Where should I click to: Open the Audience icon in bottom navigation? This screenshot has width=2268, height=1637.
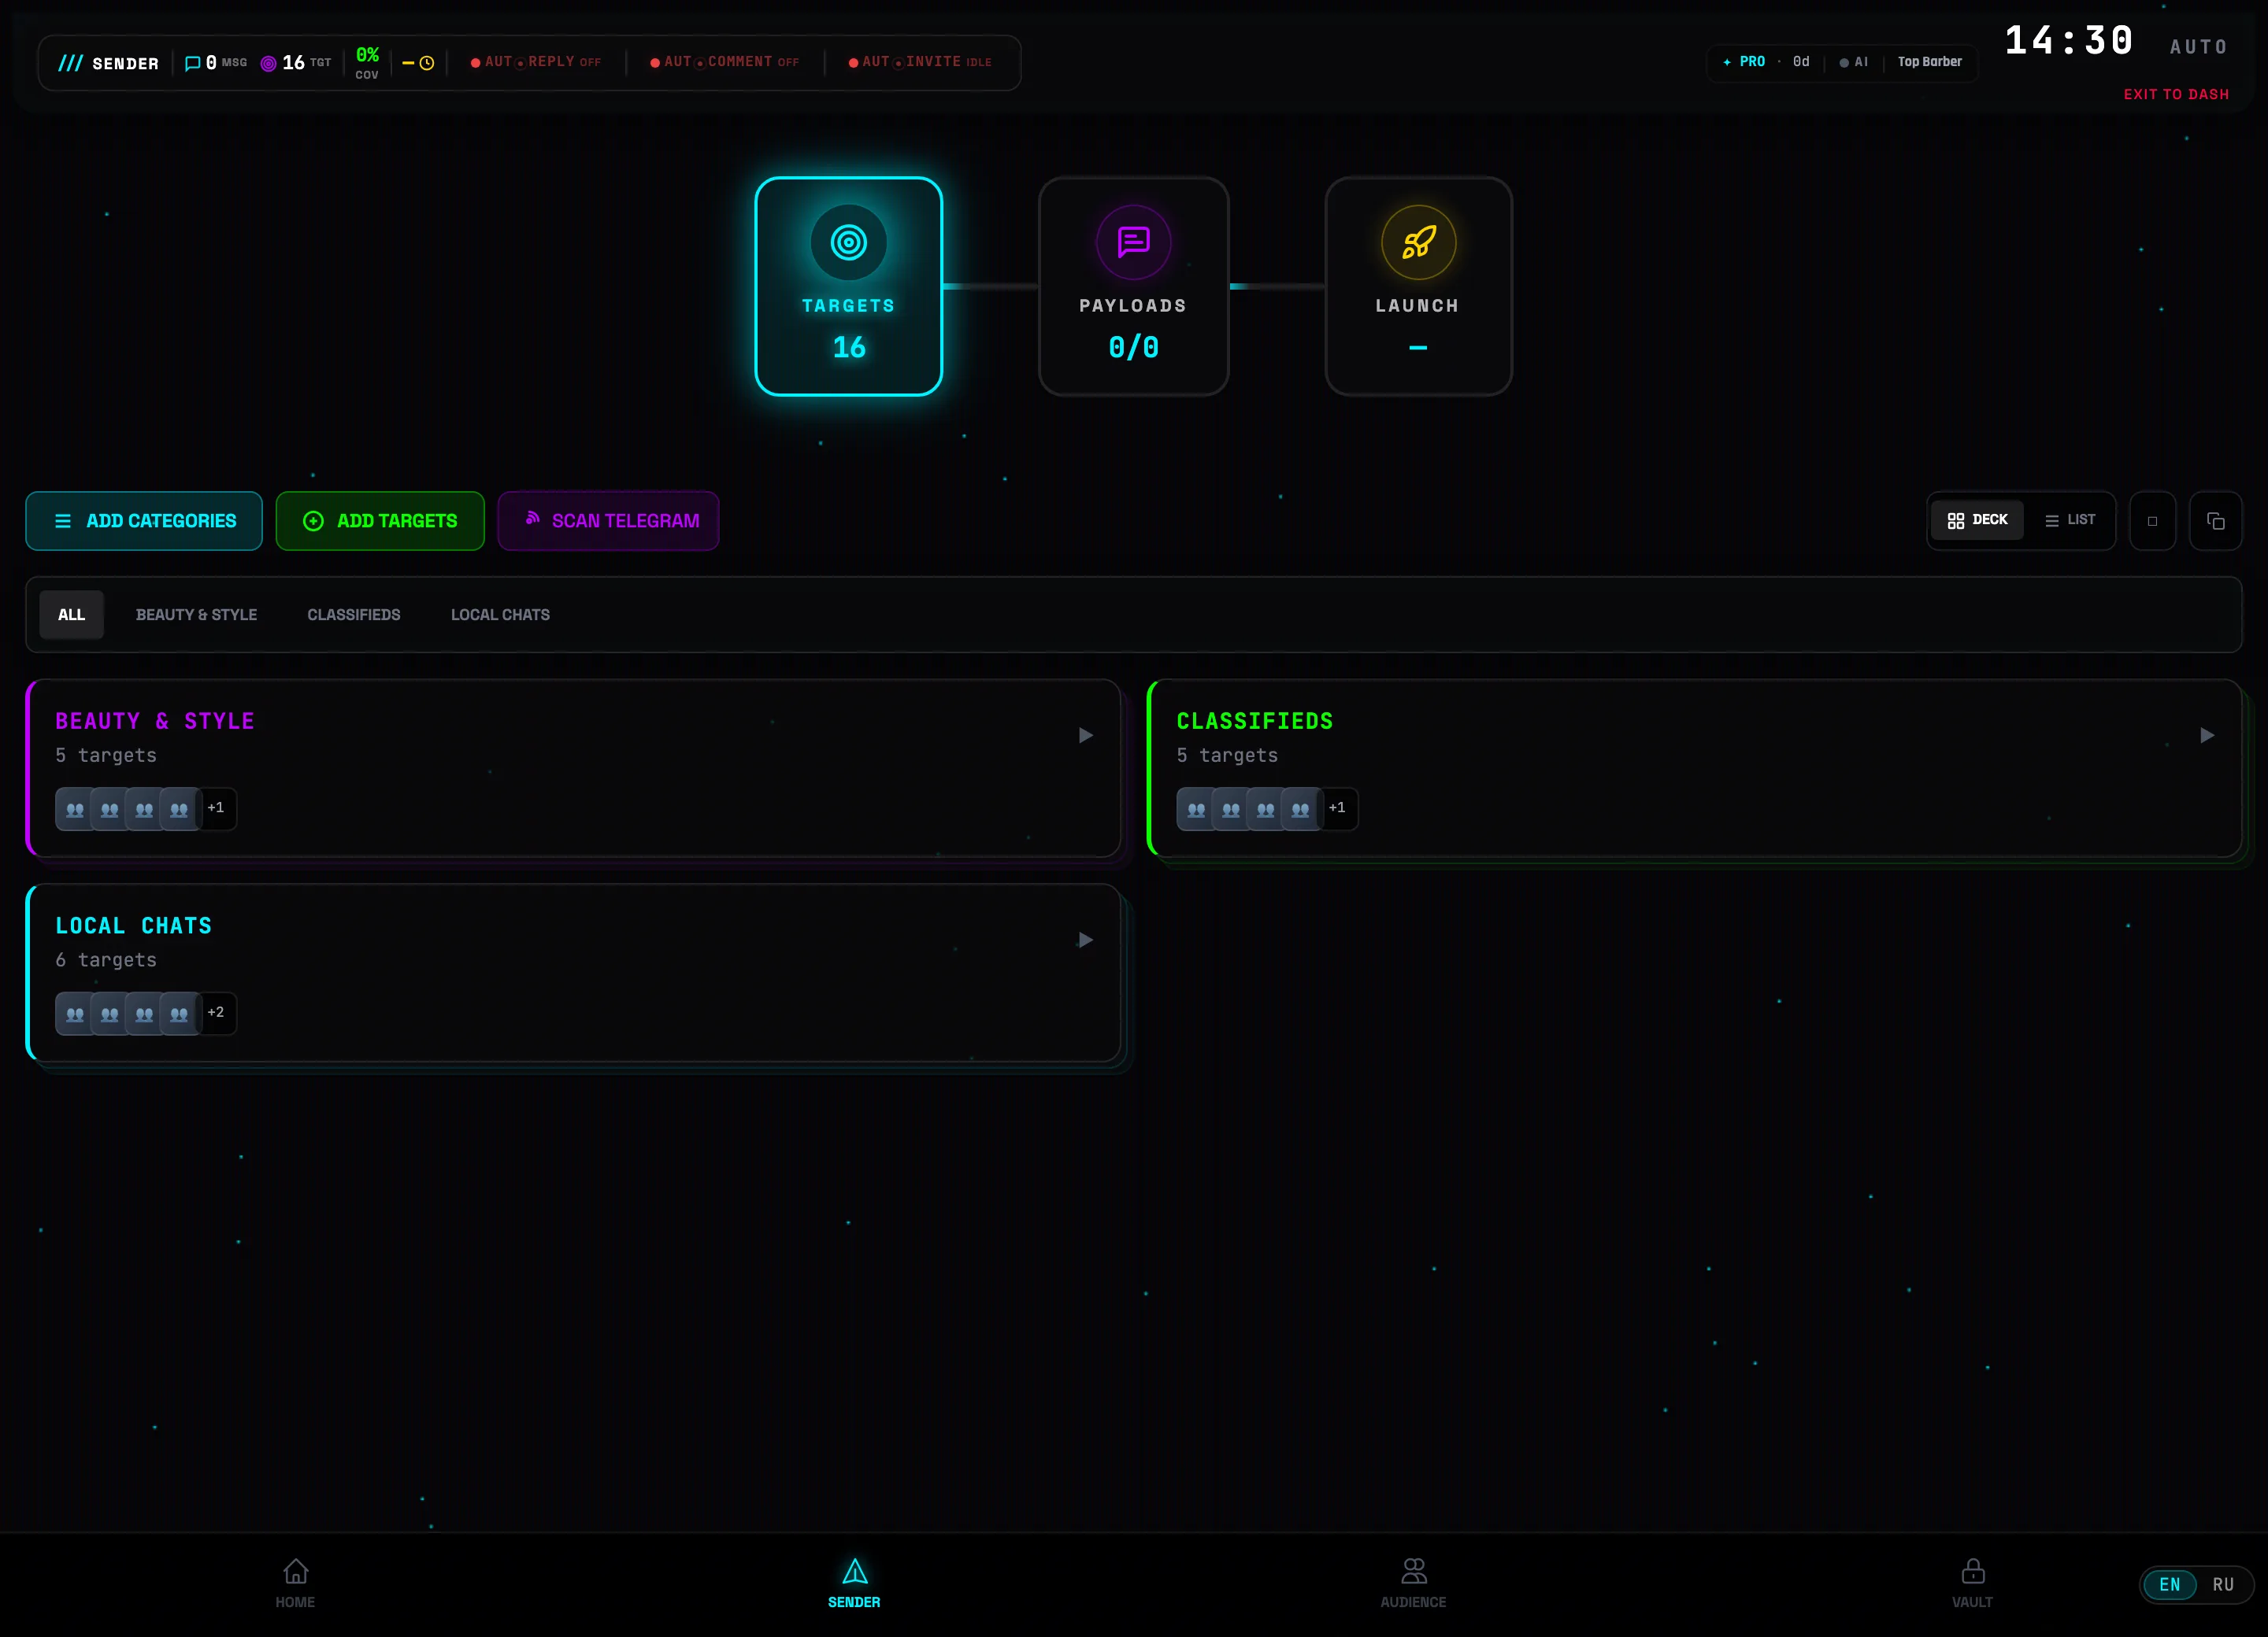(x=1413, y=1571)
